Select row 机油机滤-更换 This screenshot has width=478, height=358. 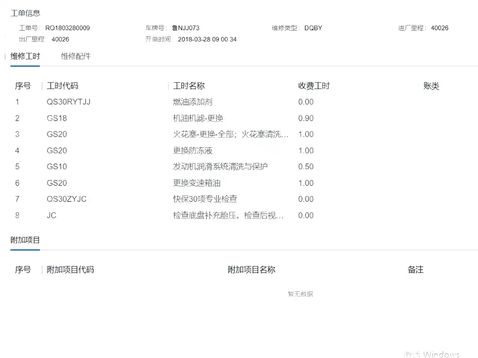click(198, 118)
